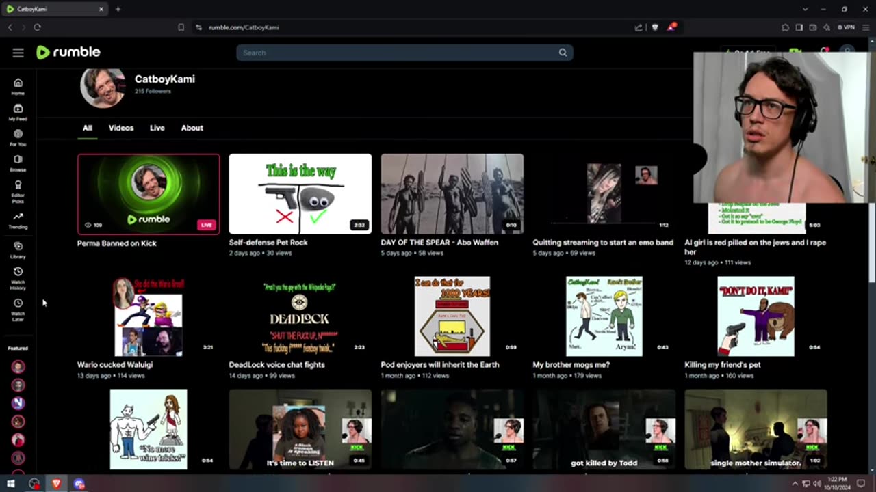This screenshot has height=492, width=876.
Task: Open Trending in sidebar
Action: tap(18, 220)
